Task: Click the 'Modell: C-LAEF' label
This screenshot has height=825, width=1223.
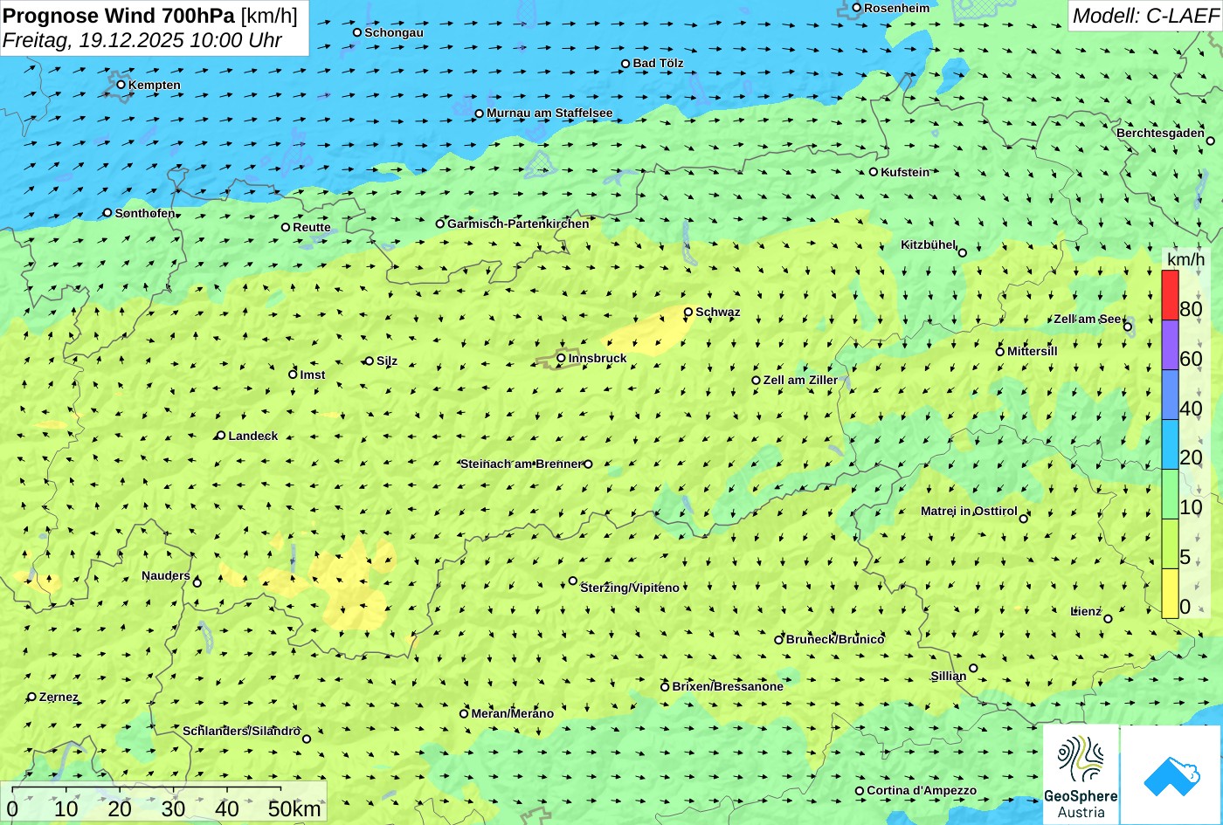Action: click(1144, 16)
